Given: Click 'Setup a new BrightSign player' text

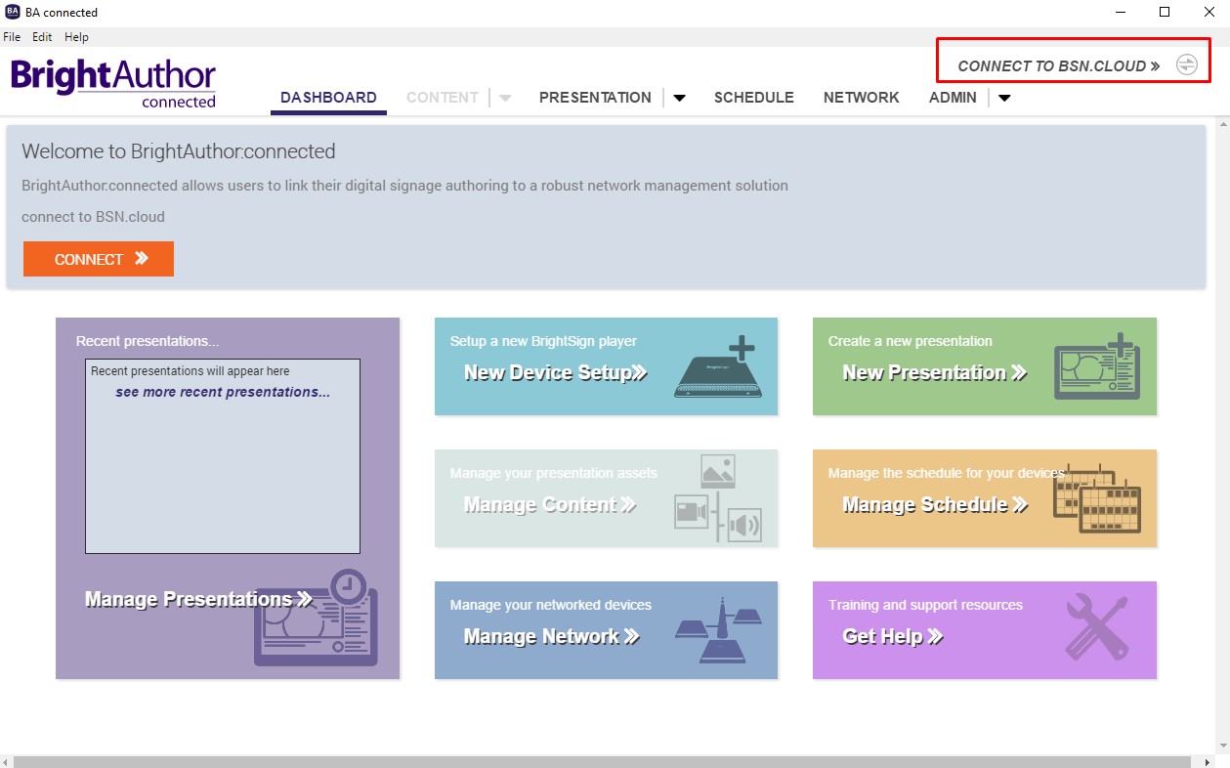Looking at the screenshot, I should tap(543, 341).
